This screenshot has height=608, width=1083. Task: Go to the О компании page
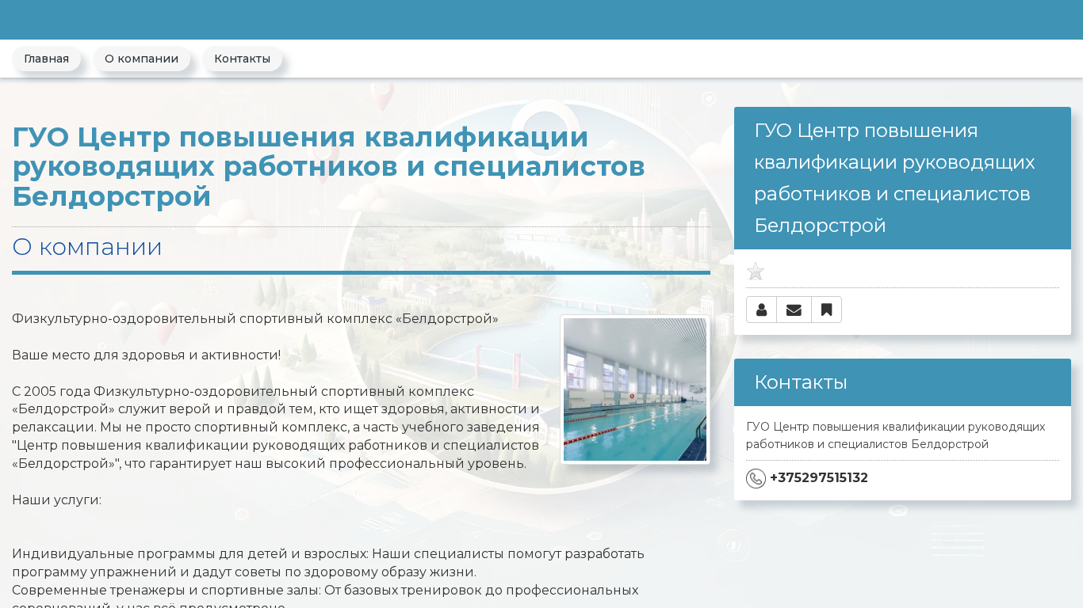[141, 59]
